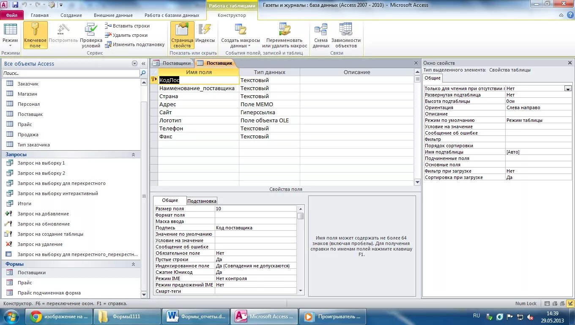Click Изменить подстановку
Viewport: 575px width, 325px height.
tap(135, 44)
